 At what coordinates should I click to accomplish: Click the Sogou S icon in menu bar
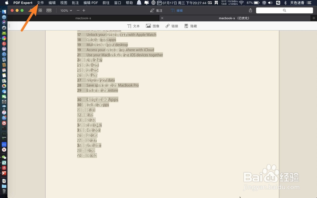[278, 3]
